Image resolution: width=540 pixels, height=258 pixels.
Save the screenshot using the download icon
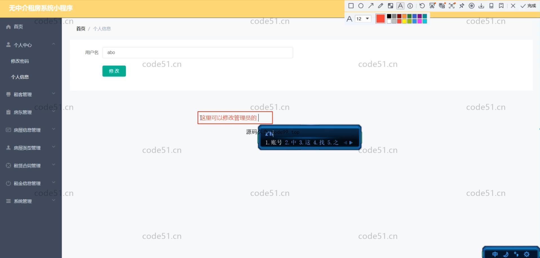click(481, 6)
